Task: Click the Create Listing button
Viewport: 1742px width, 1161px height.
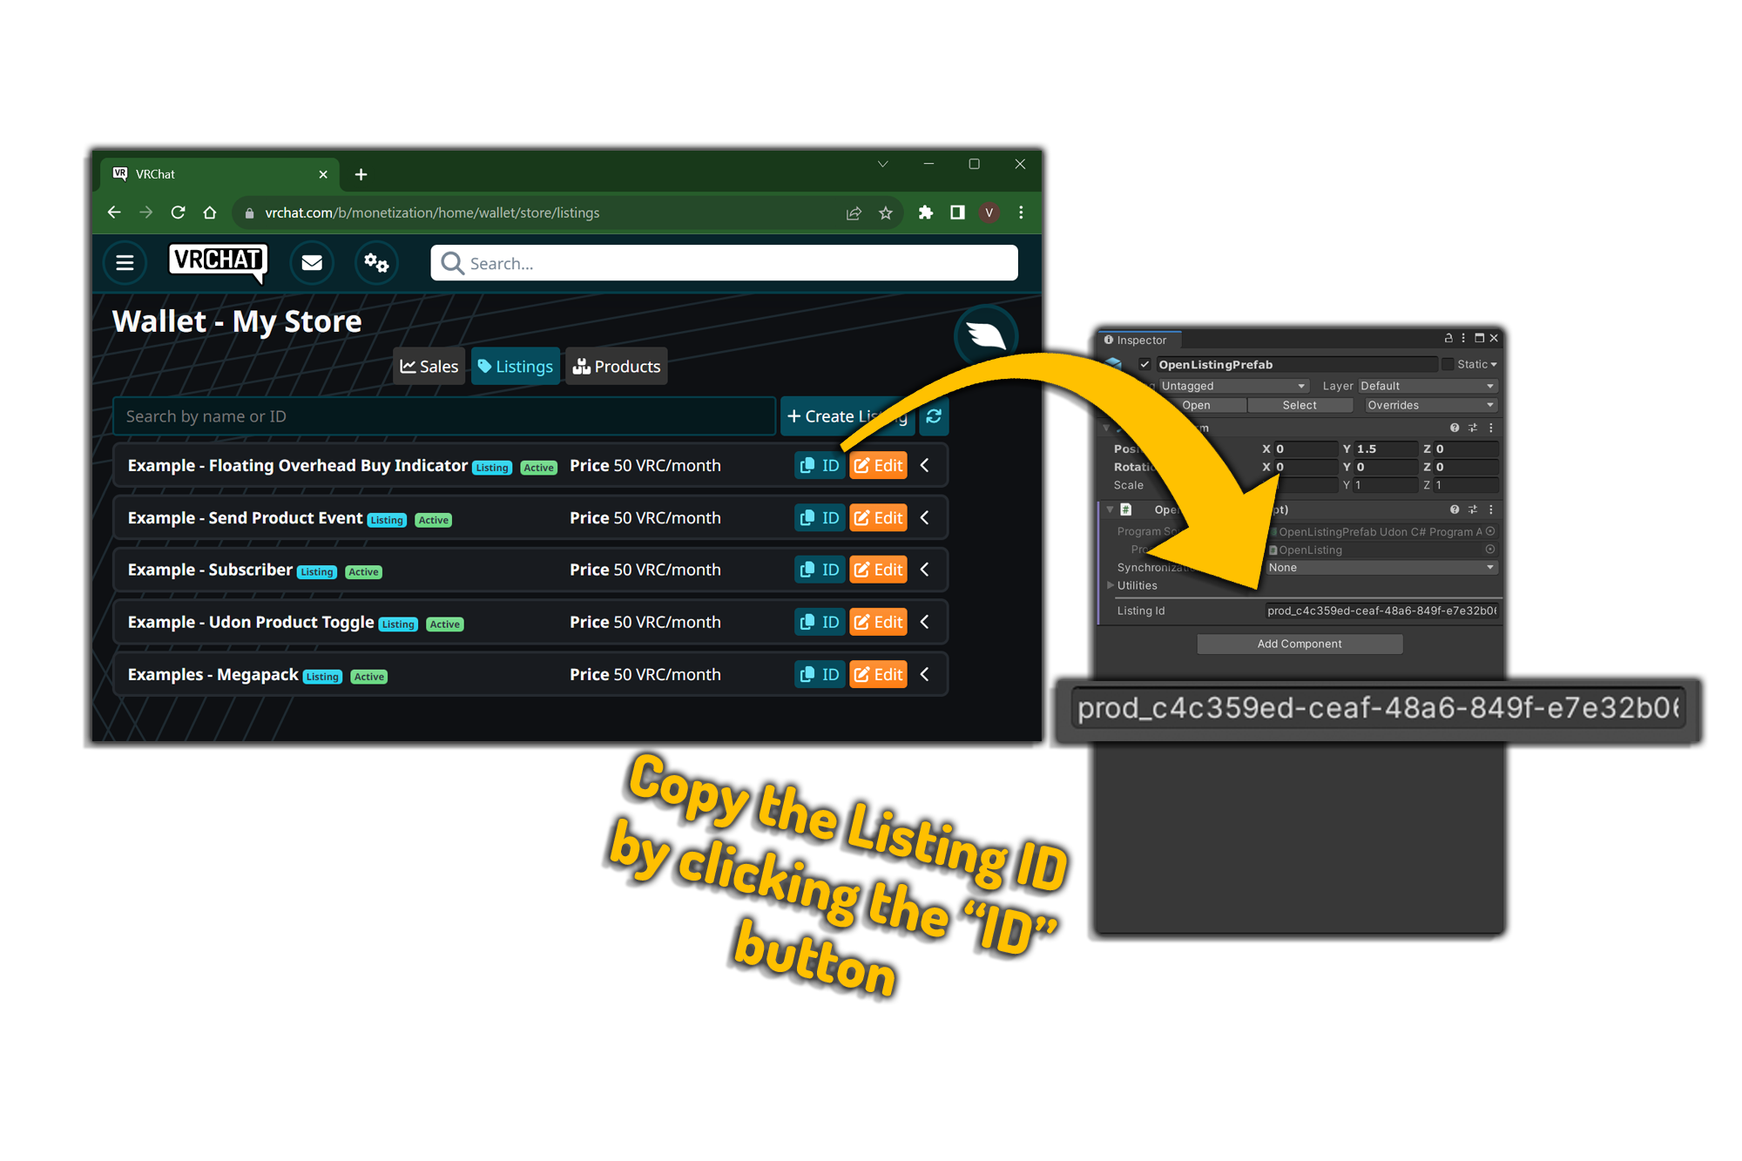Action: click(x=847, y=416)
